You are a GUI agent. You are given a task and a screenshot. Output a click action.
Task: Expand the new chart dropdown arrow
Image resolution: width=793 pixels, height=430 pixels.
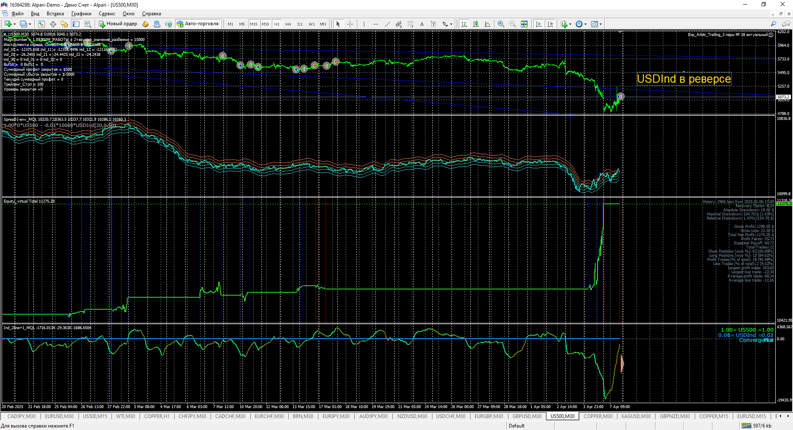pyautogui.click(x=15, y=24)
